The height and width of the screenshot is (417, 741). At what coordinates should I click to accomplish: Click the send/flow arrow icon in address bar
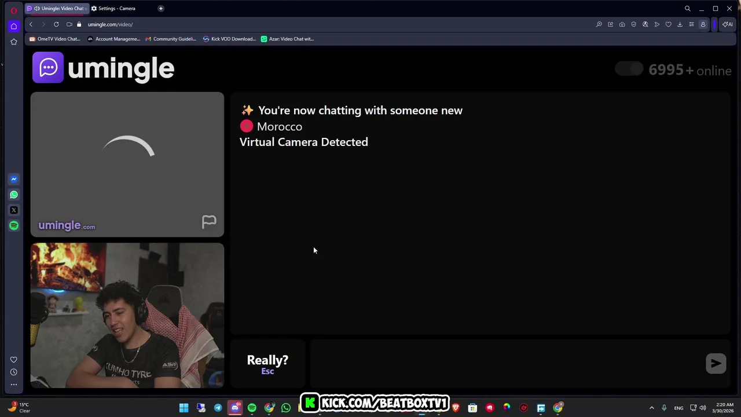pyautogui.click(x=656, y=24)
